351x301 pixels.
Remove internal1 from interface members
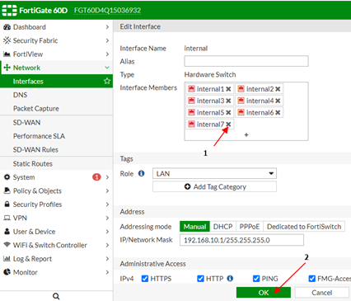[228, 89]
